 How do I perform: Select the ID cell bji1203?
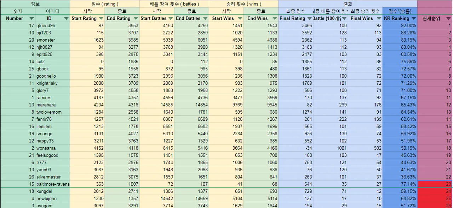[53, 33]
